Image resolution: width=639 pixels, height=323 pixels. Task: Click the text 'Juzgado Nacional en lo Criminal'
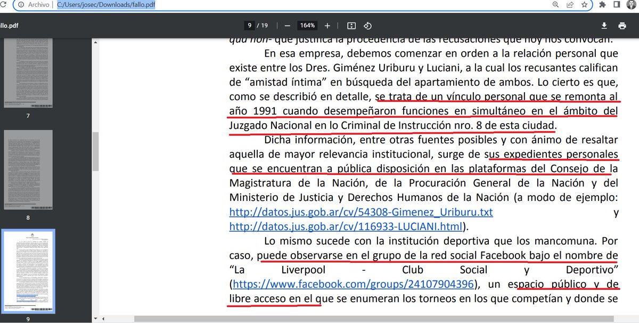point(301,126)
